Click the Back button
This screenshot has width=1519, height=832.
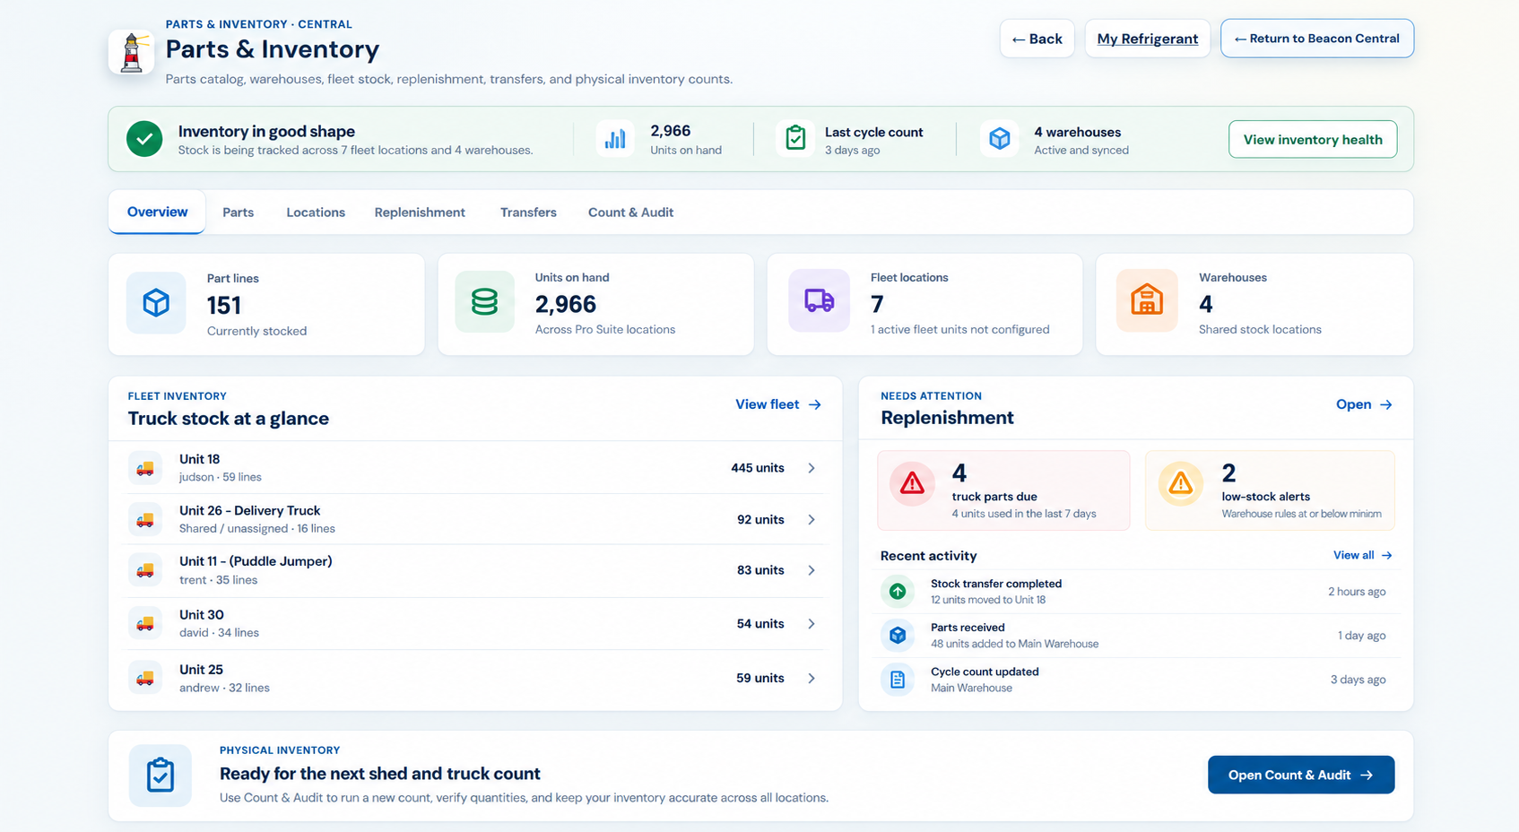pyautogui.click(x=1037, y=39)
